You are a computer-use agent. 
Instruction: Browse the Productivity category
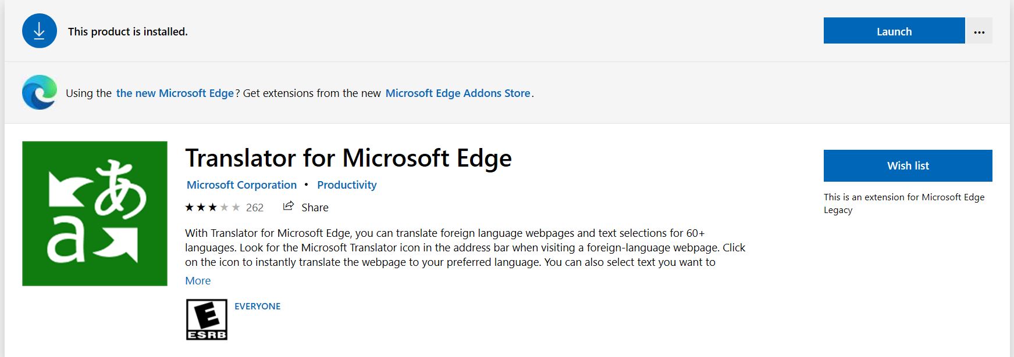point(347,185)
